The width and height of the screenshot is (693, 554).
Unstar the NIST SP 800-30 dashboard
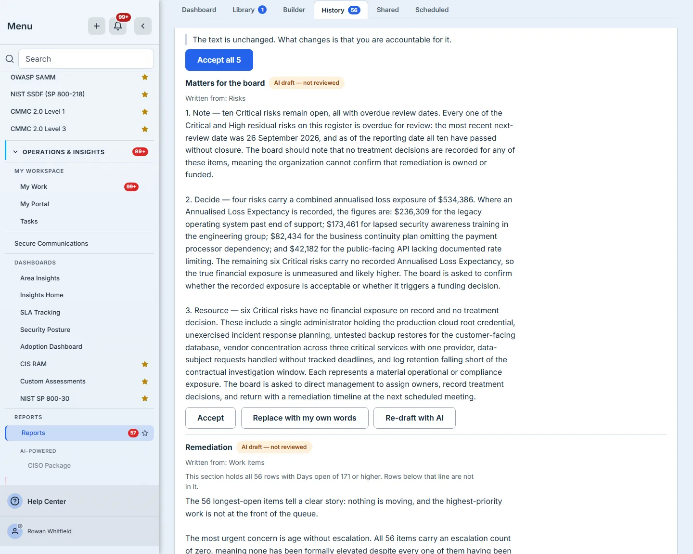(145, 398)
